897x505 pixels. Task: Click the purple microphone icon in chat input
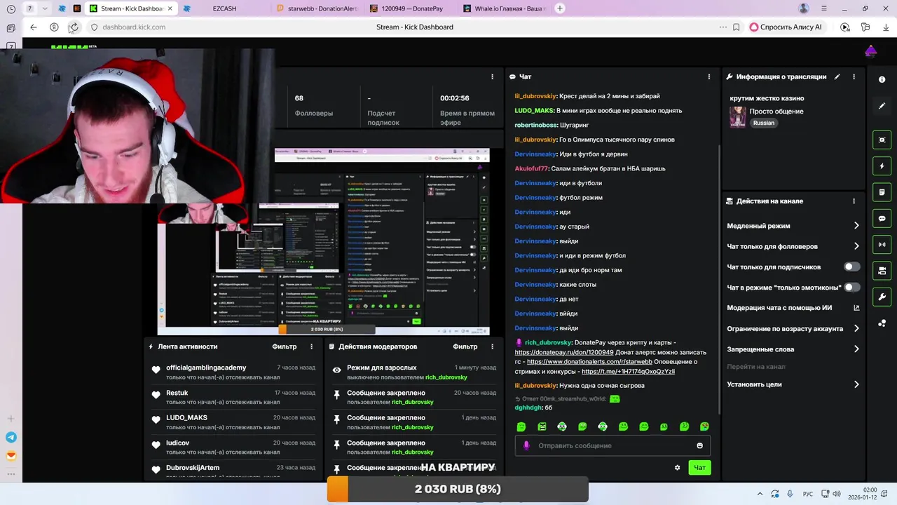(x=526, y=445)
